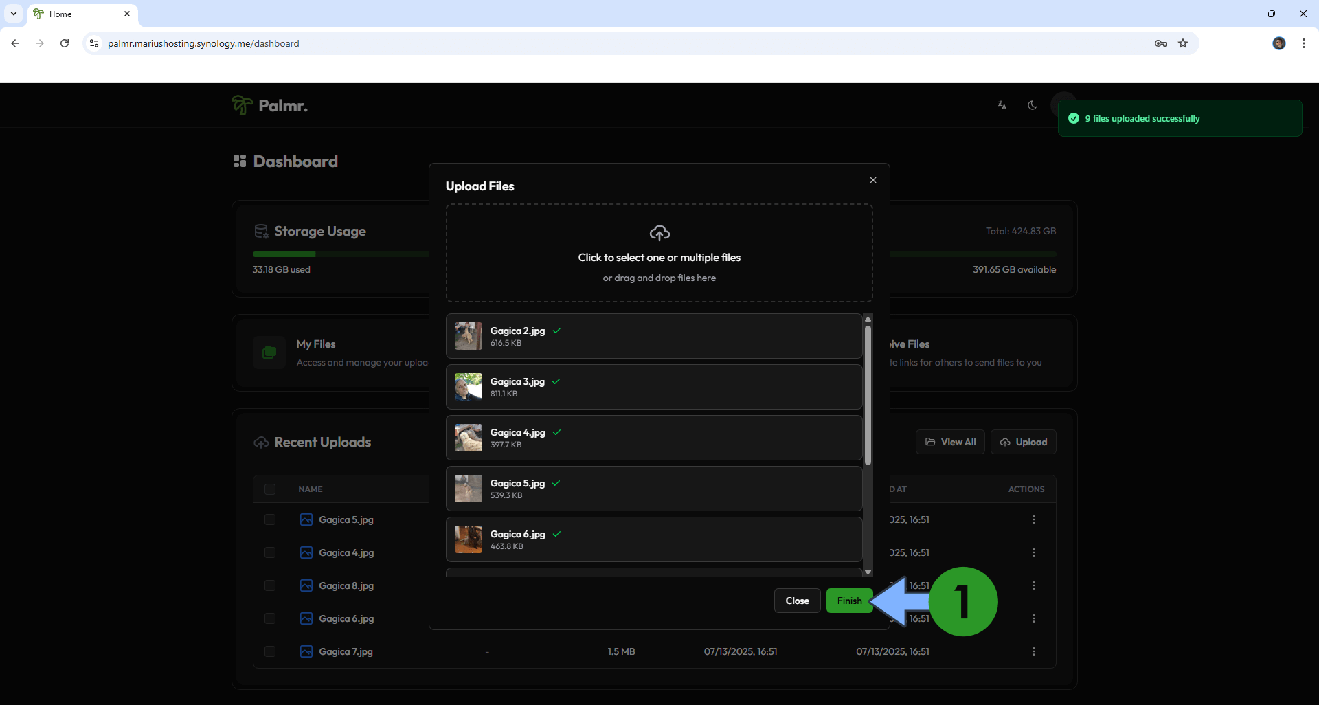The image size is (1319, 705).
Task: Click the cloud upload icon in drop zone
Action: (x=659, y=233)
